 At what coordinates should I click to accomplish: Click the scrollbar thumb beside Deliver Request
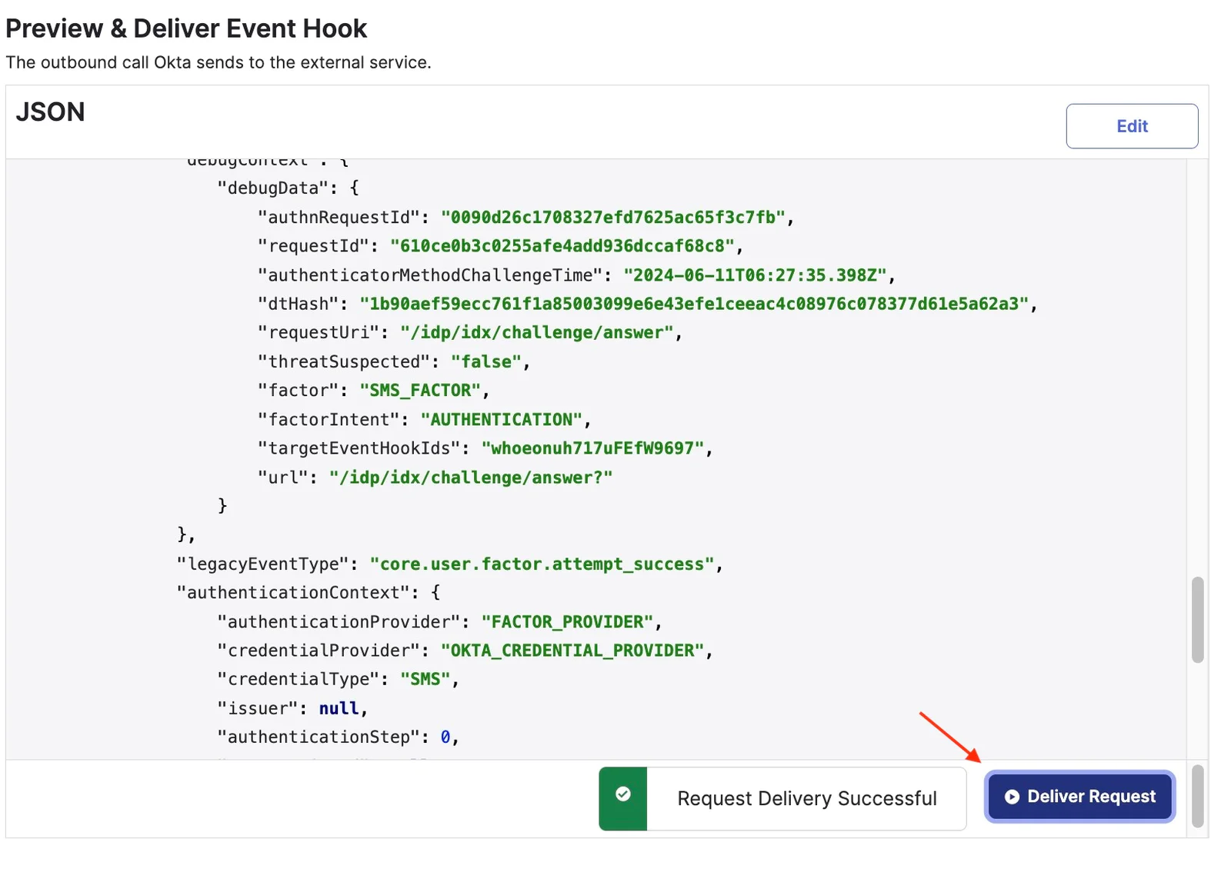click(x=1197, y=795)
